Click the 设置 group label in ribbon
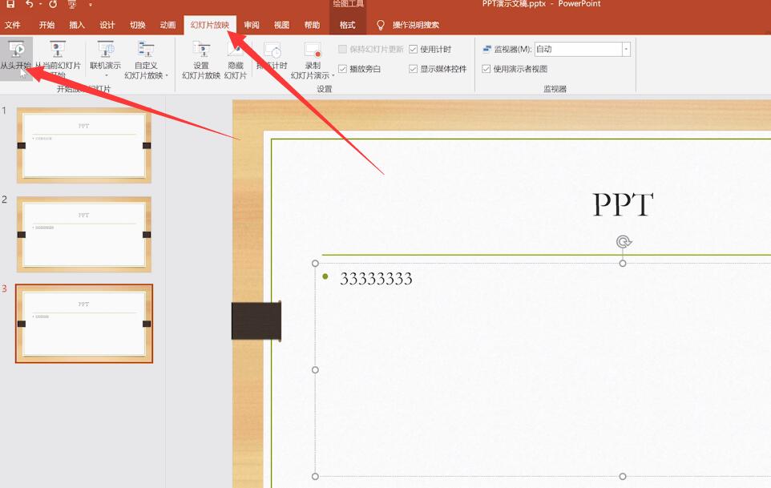 [325, 89]
